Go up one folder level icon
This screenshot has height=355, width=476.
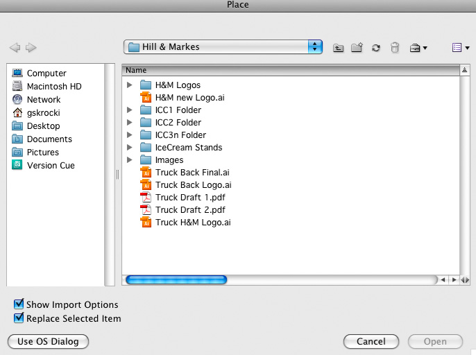(338, 48)
